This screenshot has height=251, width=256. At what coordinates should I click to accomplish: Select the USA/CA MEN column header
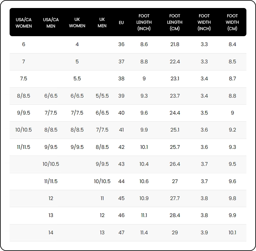pyautogui.click(x=51, y=22)
